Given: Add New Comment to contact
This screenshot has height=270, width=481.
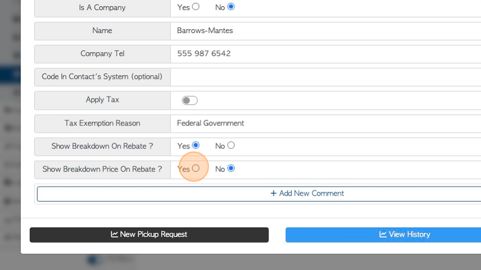Looking at the screenshot, I should (259, 193).
